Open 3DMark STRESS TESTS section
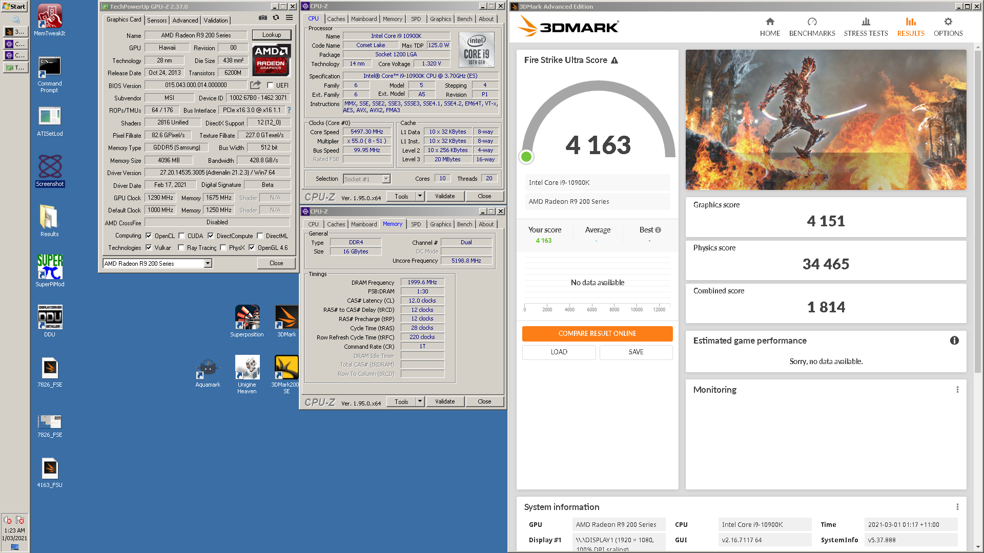The image size is (984, 553). click(x=866, y=27)
